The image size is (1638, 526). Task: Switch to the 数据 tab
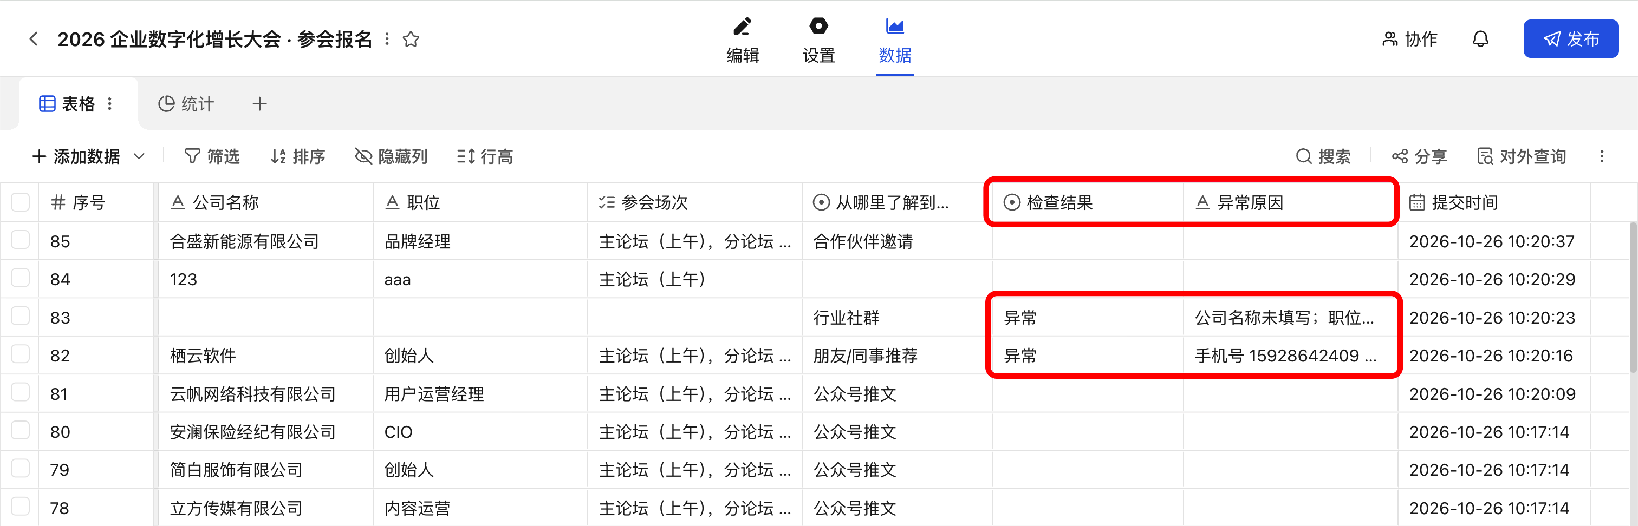click(895, 41)
